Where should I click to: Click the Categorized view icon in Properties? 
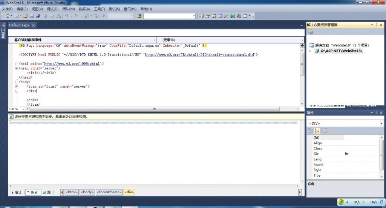tap(310, 131)
